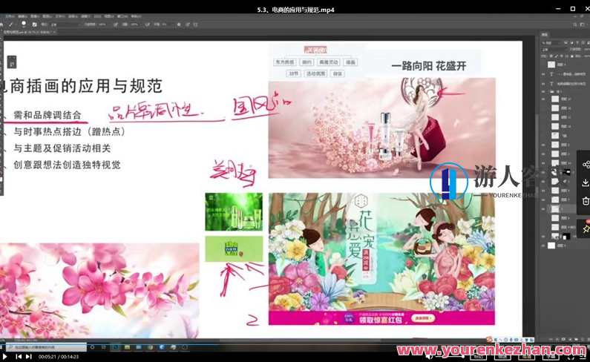Open the blue e browser taskbar icon
This screenshot has height=362, width=590.
point(163,347)
